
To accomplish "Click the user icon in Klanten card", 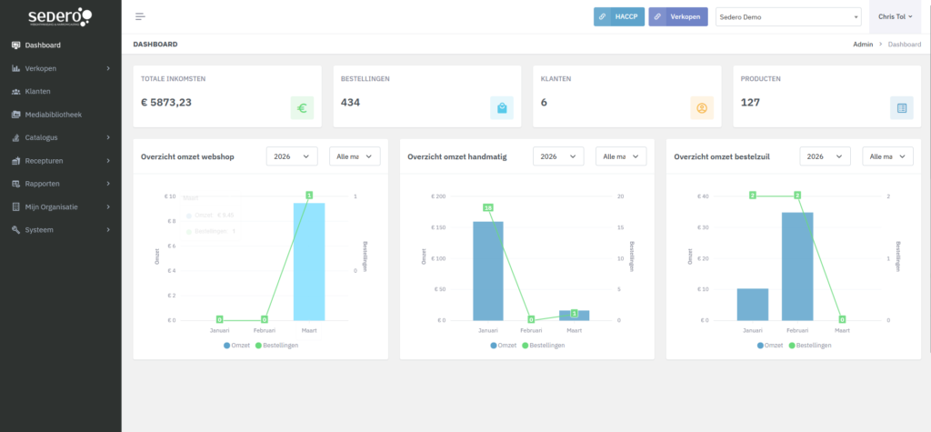I will [702, 108].
